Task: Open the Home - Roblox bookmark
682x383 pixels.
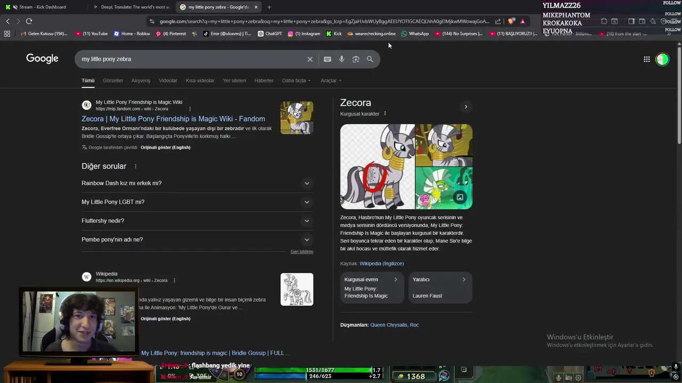Action: pyautogui.click(x=132, y=34)
